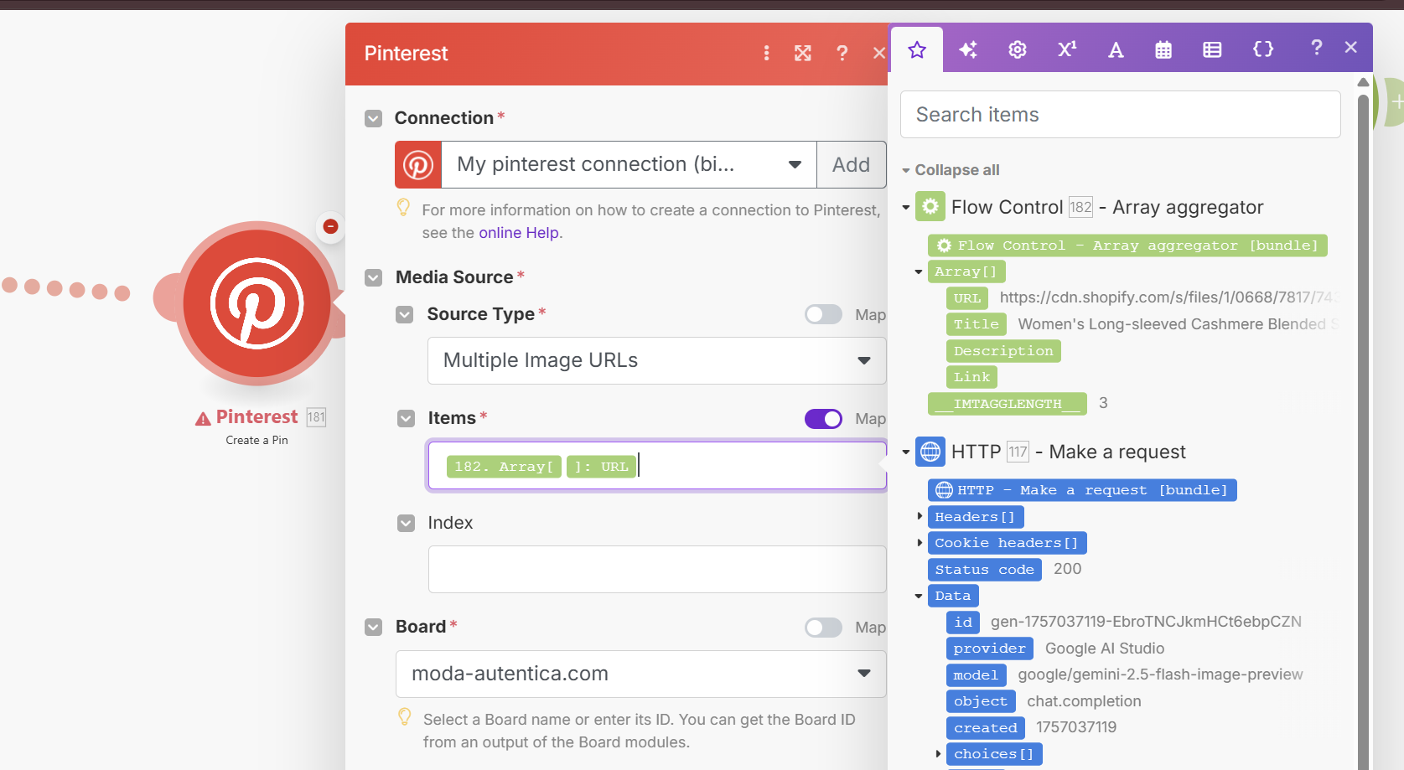The image size is (1404, 770).
Task: Insert the Link variable pill
Action: pyautogui.click(x=971, y=377)
